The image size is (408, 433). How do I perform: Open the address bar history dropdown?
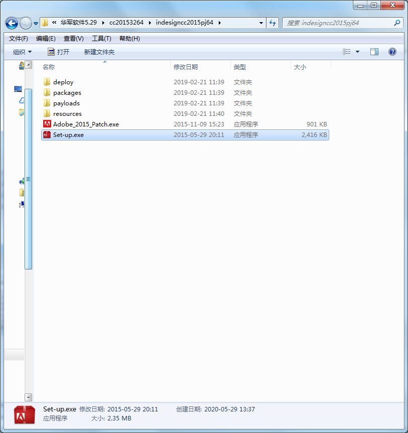tap(261, 23)
